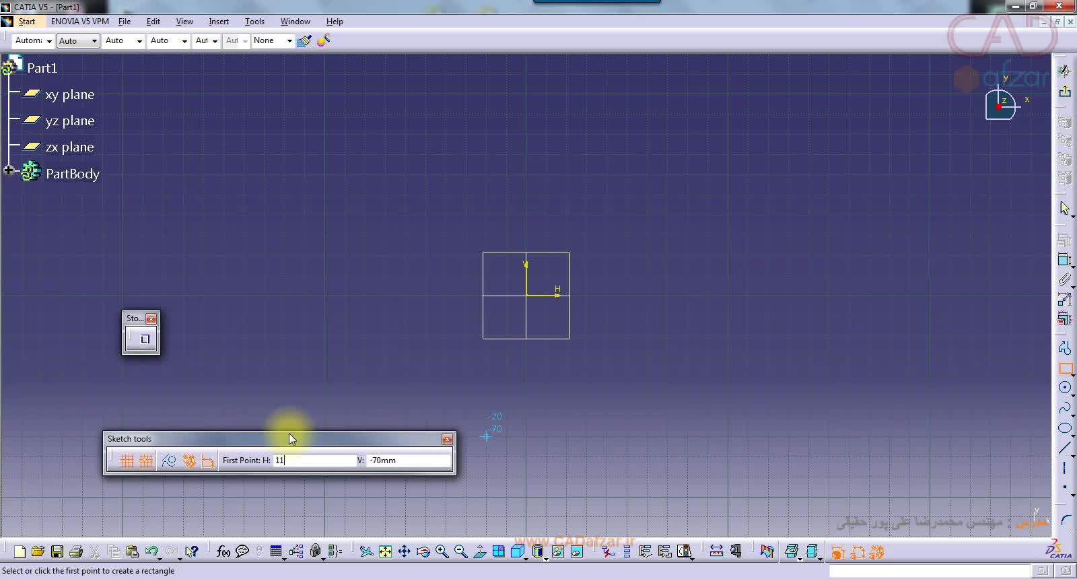Select xy plane in the specification tree
The image size is (1077, 579).
point(69,95)
